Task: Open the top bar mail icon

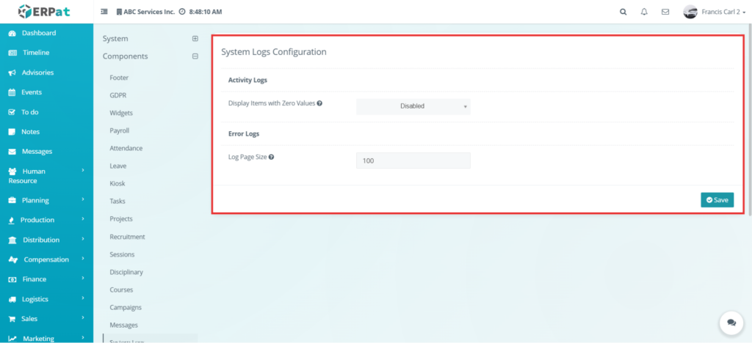Action: click(665, 12)
